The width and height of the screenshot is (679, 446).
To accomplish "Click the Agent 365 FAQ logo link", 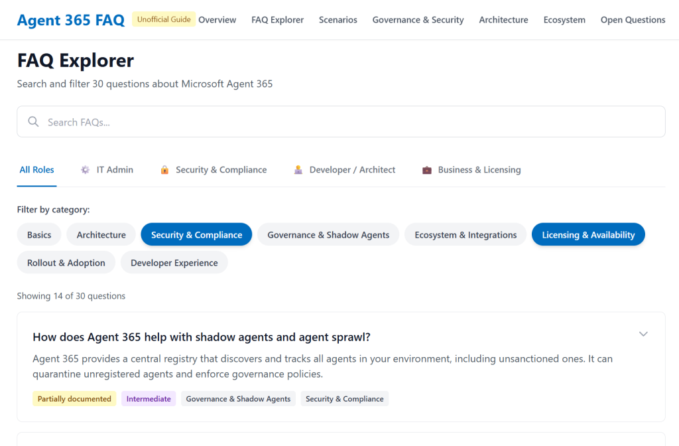I will pyautogui.click(x=70, y=20).
